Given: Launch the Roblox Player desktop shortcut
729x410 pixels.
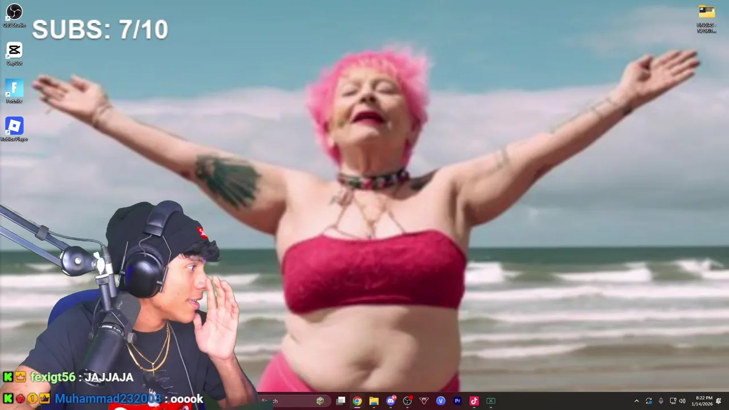Looking at the screenshot, I should click(14, 129).
